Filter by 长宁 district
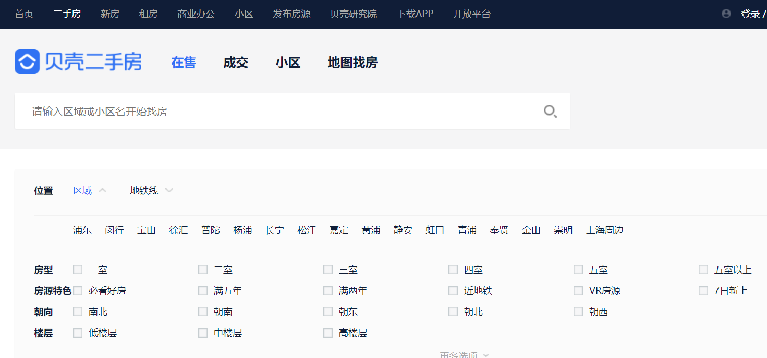 tap(275, 230)
